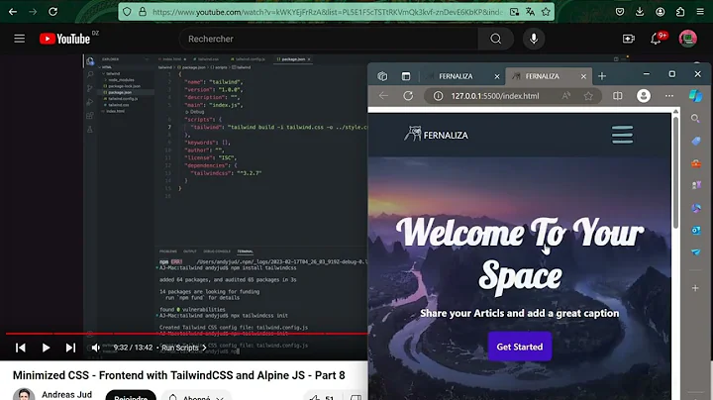Screen dimensions: 713x400
Task: Open the Firefox account icon
Action: (661, 12)
